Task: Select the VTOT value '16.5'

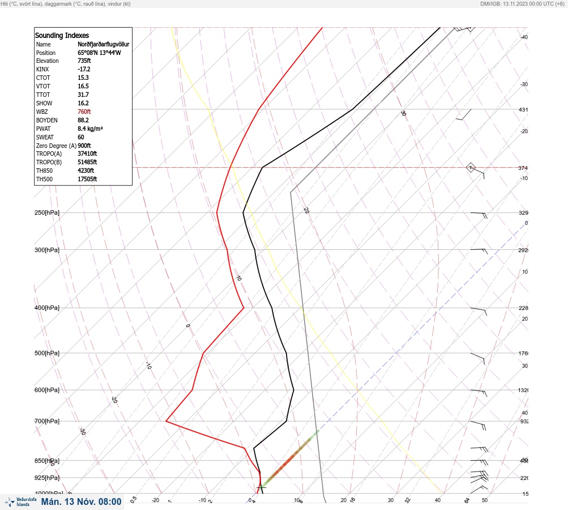Action: coord(83,86)
